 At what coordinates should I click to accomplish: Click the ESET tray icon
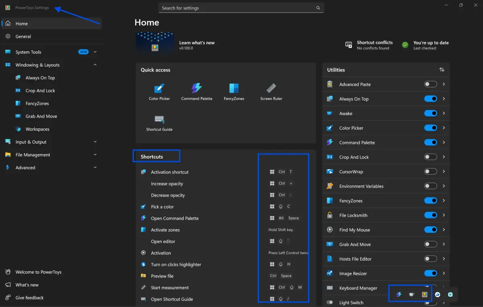(450, 295)
